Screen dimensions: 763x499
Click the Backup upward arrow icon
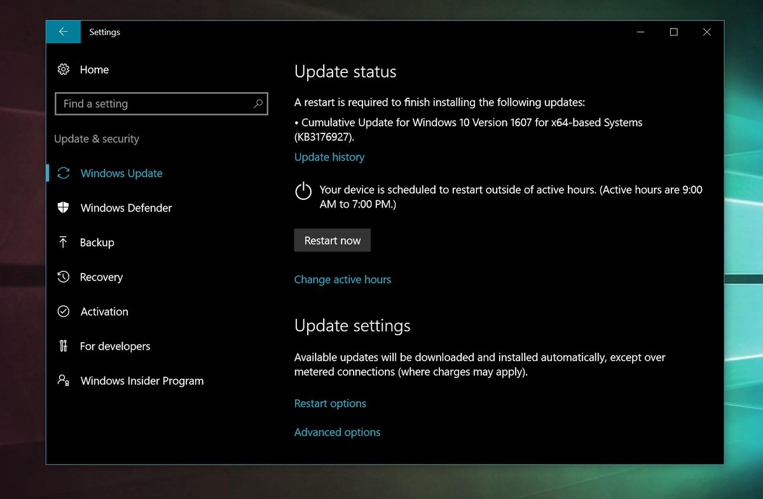[63, 242]
